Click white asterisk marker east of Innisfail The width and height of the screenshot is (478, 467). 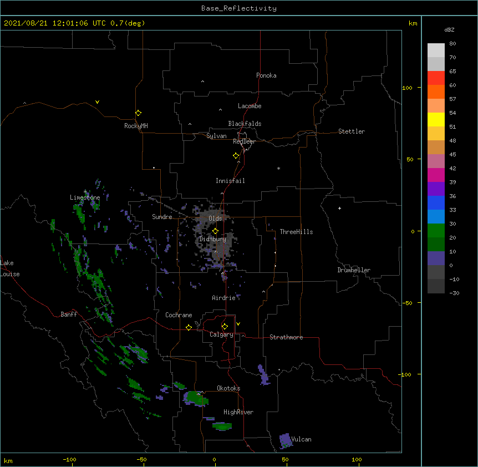[278, 168]
